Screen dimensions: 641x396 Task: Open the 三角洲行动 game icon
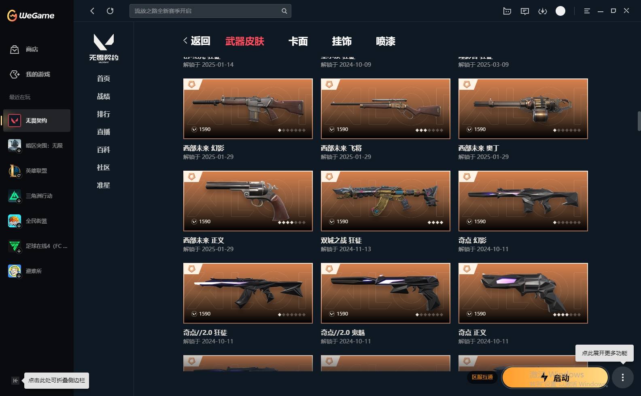(x=15, y=196)
